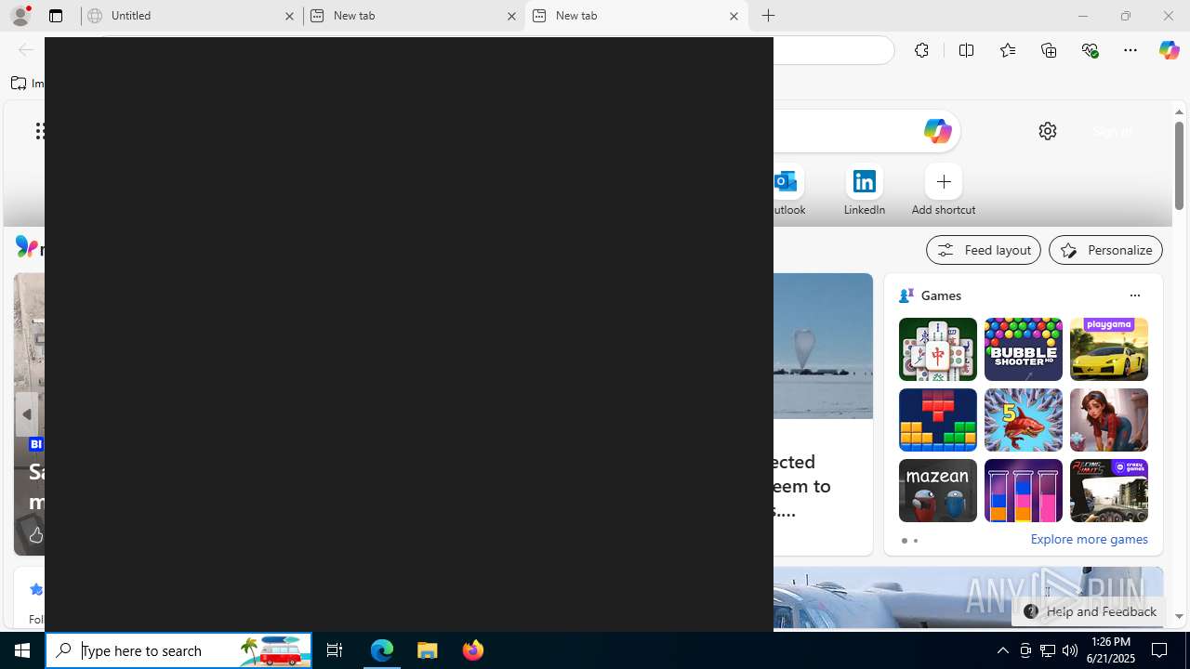Open the yellow sports car game
1190x669 pixels.
pyautogui.click(x=1108, y=349)
